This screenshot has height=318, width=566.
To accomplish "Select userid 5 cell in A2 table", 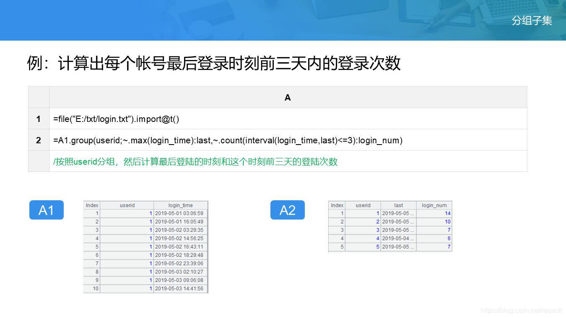I will (363, 247).
